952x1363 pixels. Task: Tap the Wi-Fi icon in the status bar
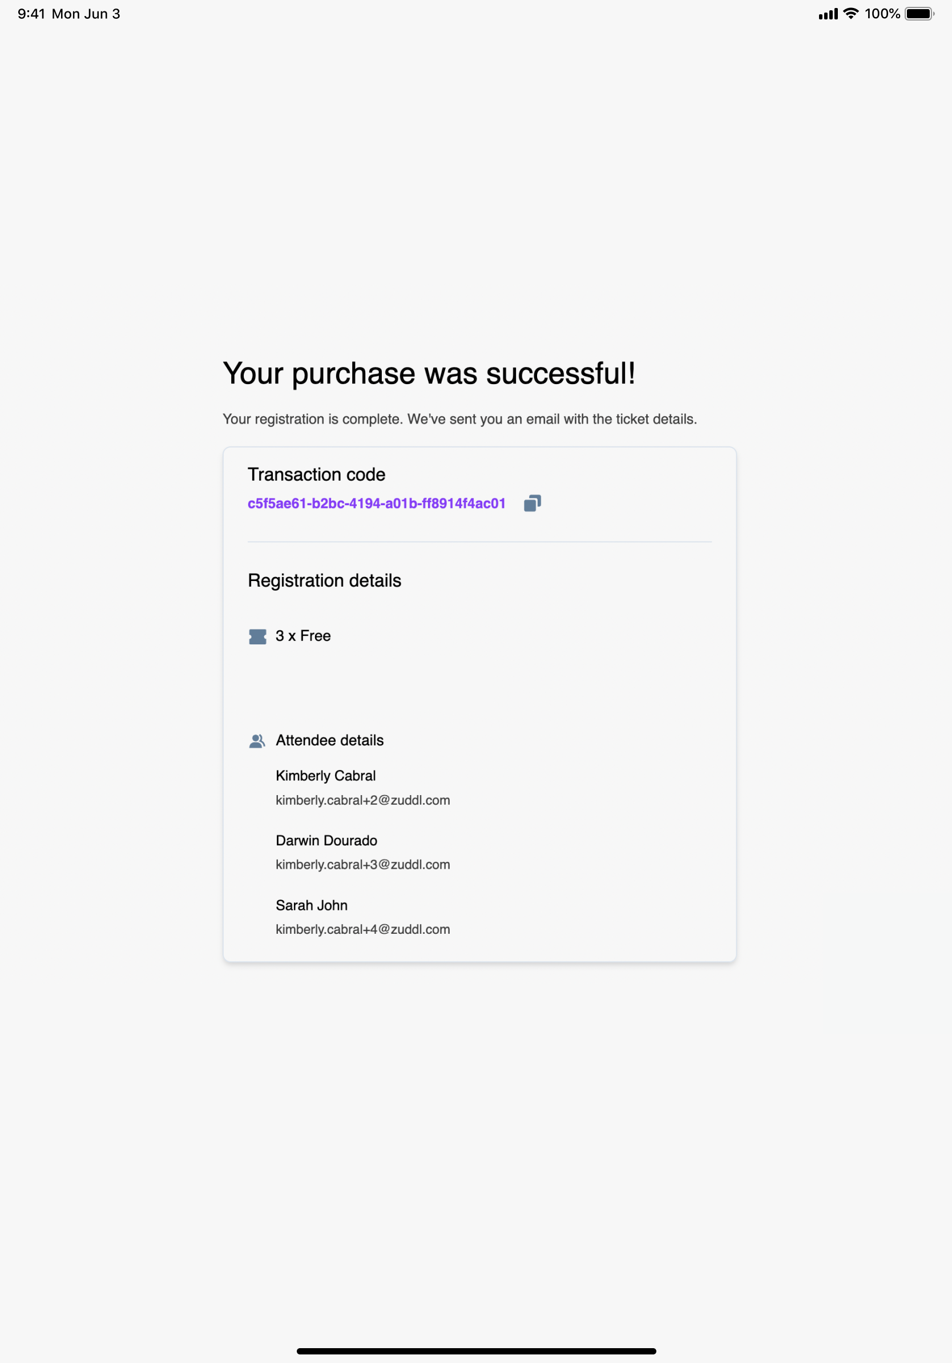[850, 14]
